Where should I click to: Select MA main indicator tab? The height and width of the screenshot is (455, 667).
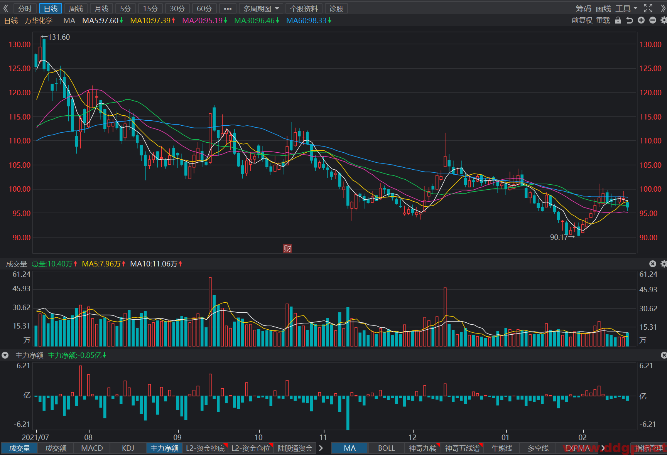(x=350, y=448)
